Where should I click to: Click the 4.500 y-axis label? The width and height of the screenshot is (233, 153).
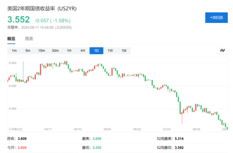click(x=12, y=86)
